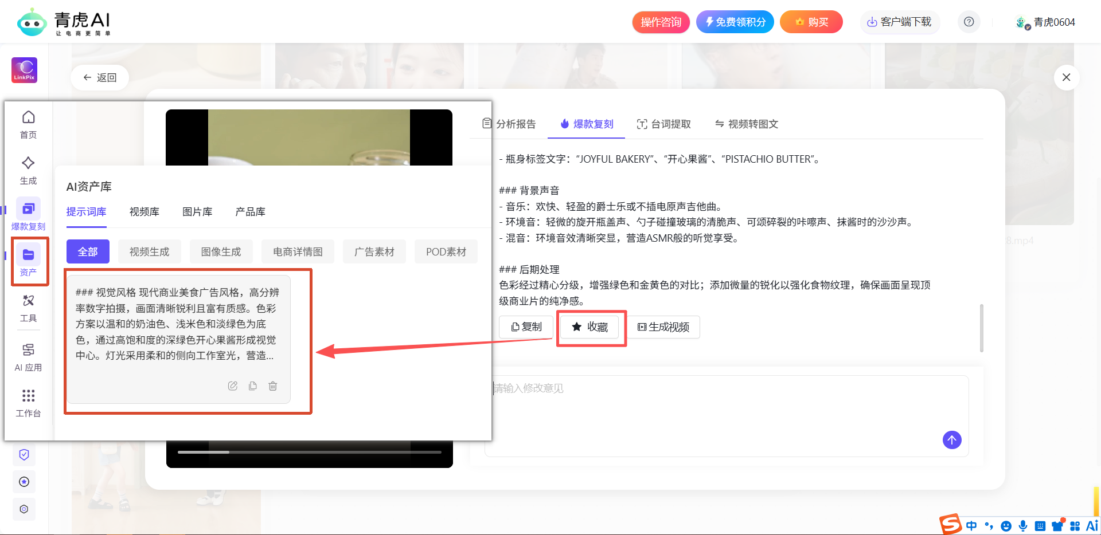The height and width of the screenshot is (535, 1101).
Task: Click the 操作咨询 button
Action: pyautogui.click(x=661, y=22)
